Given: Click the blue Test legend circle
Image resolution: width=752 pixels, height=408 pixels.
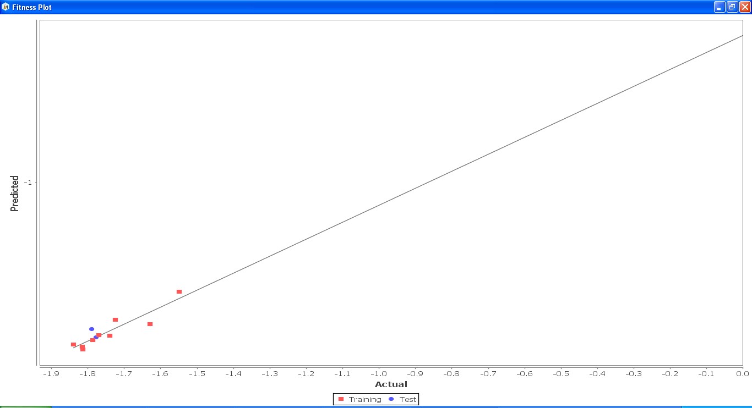Looking at the screenshot, I should tap(391, 399).
